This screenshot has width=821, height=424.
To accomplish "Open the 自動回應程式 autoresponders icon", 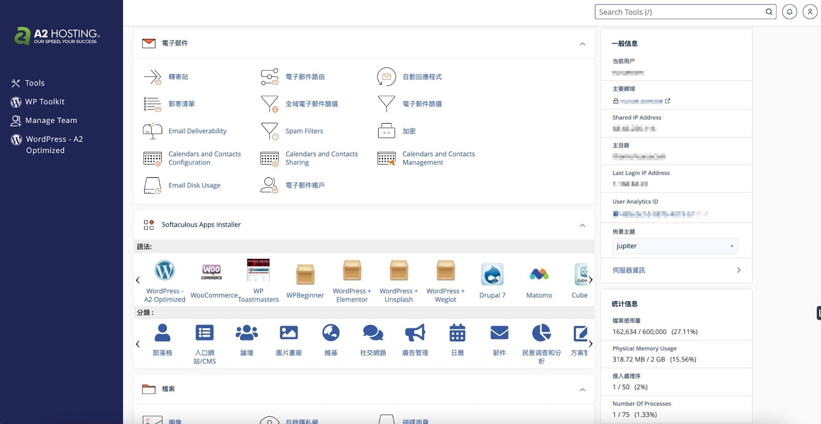I will [x=386, y=77].
